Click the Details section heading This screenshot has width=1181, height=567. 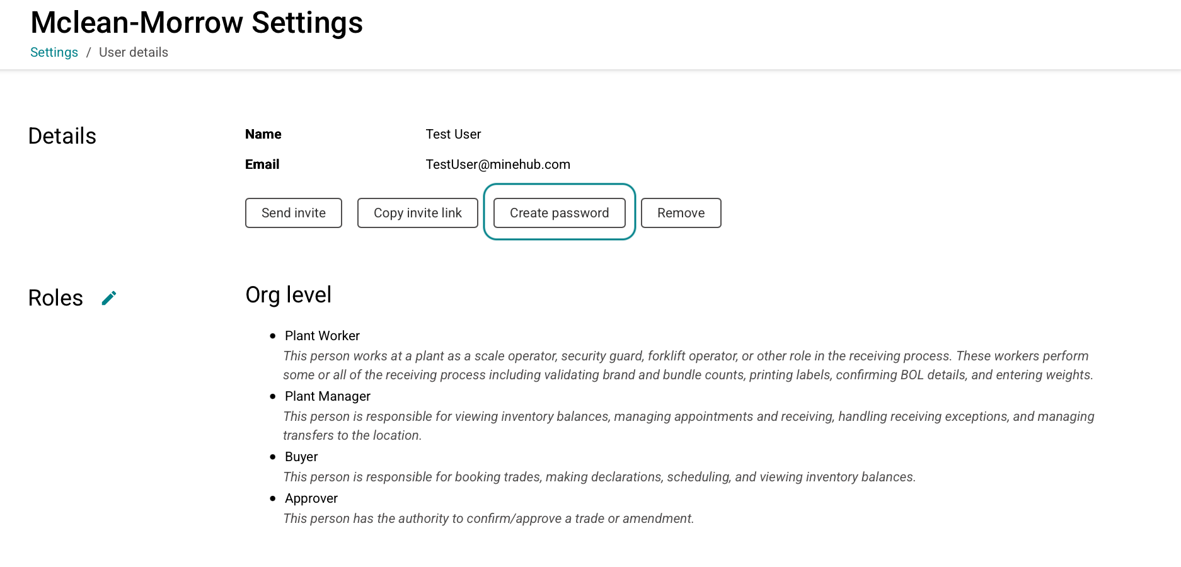tap(62, 136)
